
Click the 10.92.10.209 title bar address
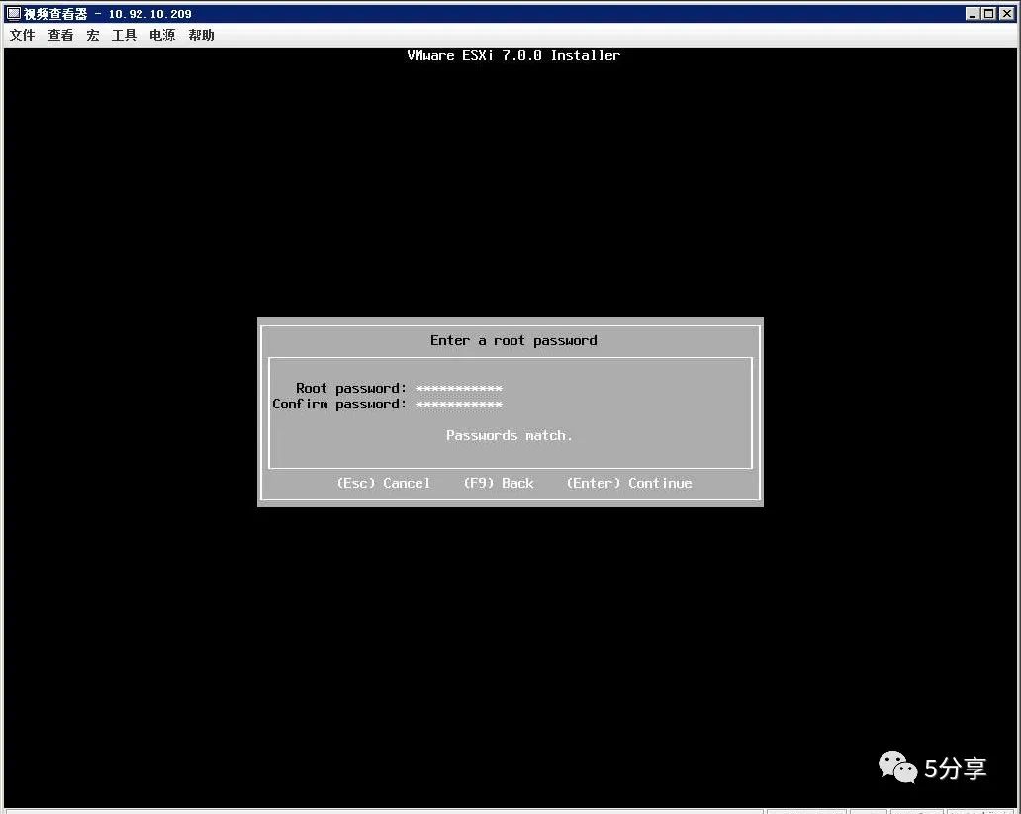[149, 13]
